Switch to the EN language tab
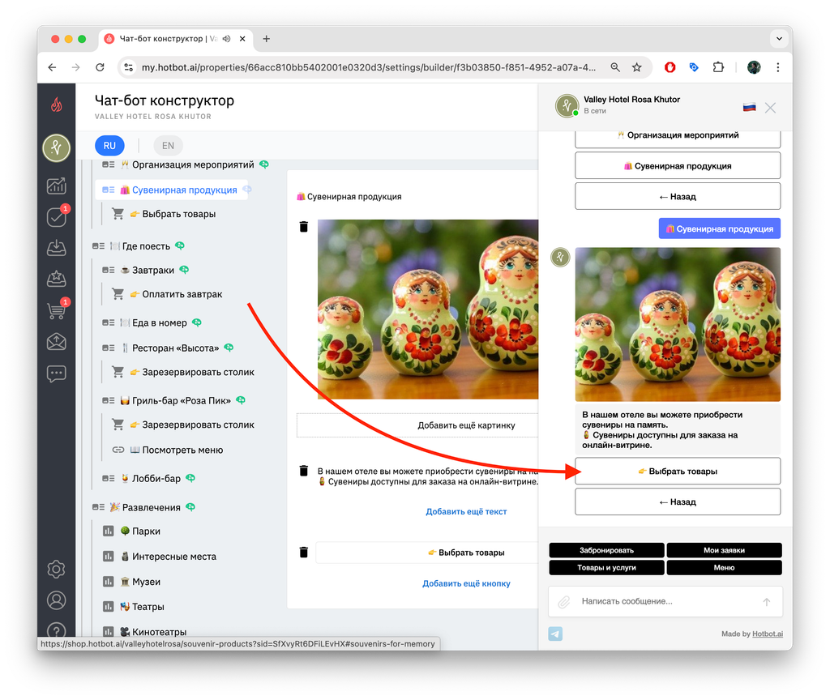 168,146
